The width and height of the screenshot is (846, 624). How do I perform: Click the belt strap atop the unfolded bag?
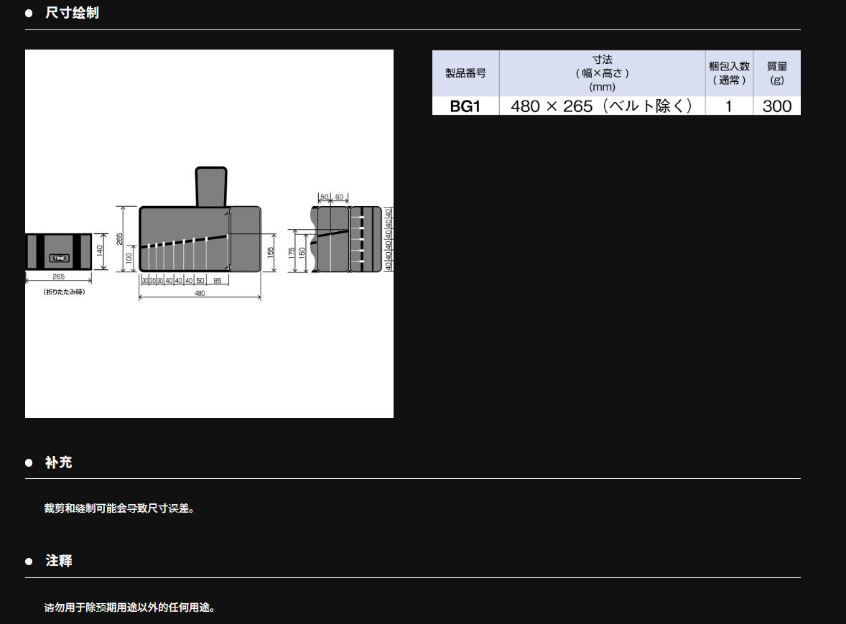(211, 186)
